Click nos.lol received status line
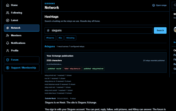This screenshot has height=111, width=176. coord(55,78)
